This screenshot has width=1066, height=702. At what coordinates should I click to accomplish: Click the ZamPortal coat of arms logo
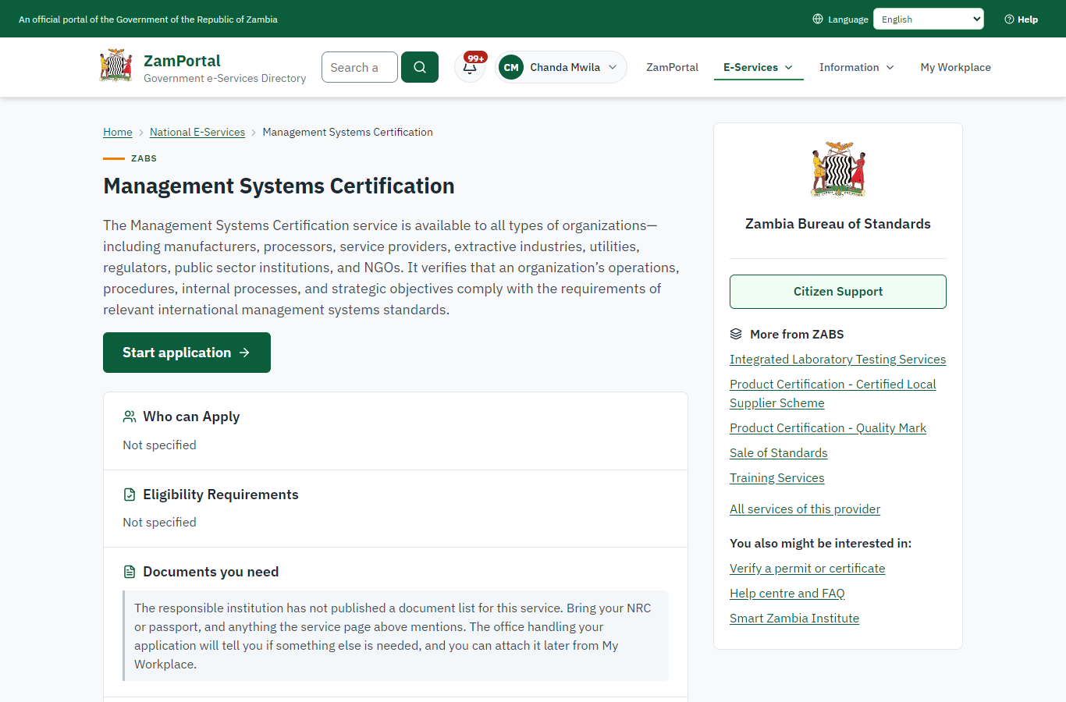click(x=115, y=66)
